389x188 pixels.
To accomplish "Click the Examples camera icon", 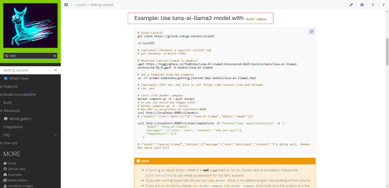I will (x=5, y=175).
